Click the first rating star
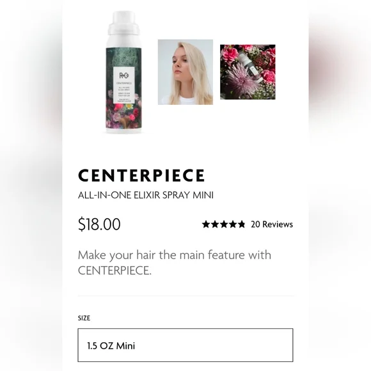Image resolution: width=371 pixels, height=371 pixels. click(x=206, y=224)
